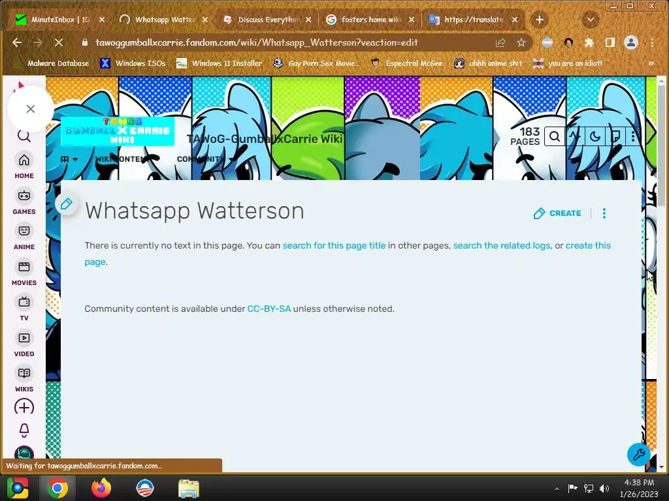Click the start a wiki plus icon
This screenshot has width=669, height=501.
pos(24,407)
